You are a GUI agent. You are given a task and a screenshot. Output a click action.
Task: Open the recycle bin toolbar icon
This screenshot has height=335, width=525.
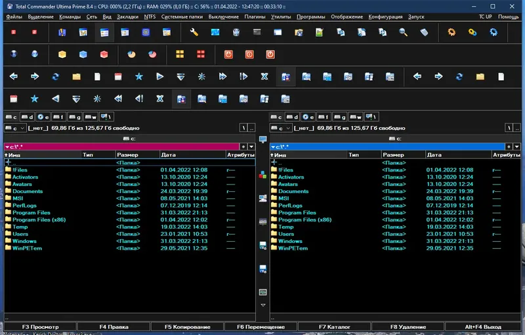pos(236,32)
